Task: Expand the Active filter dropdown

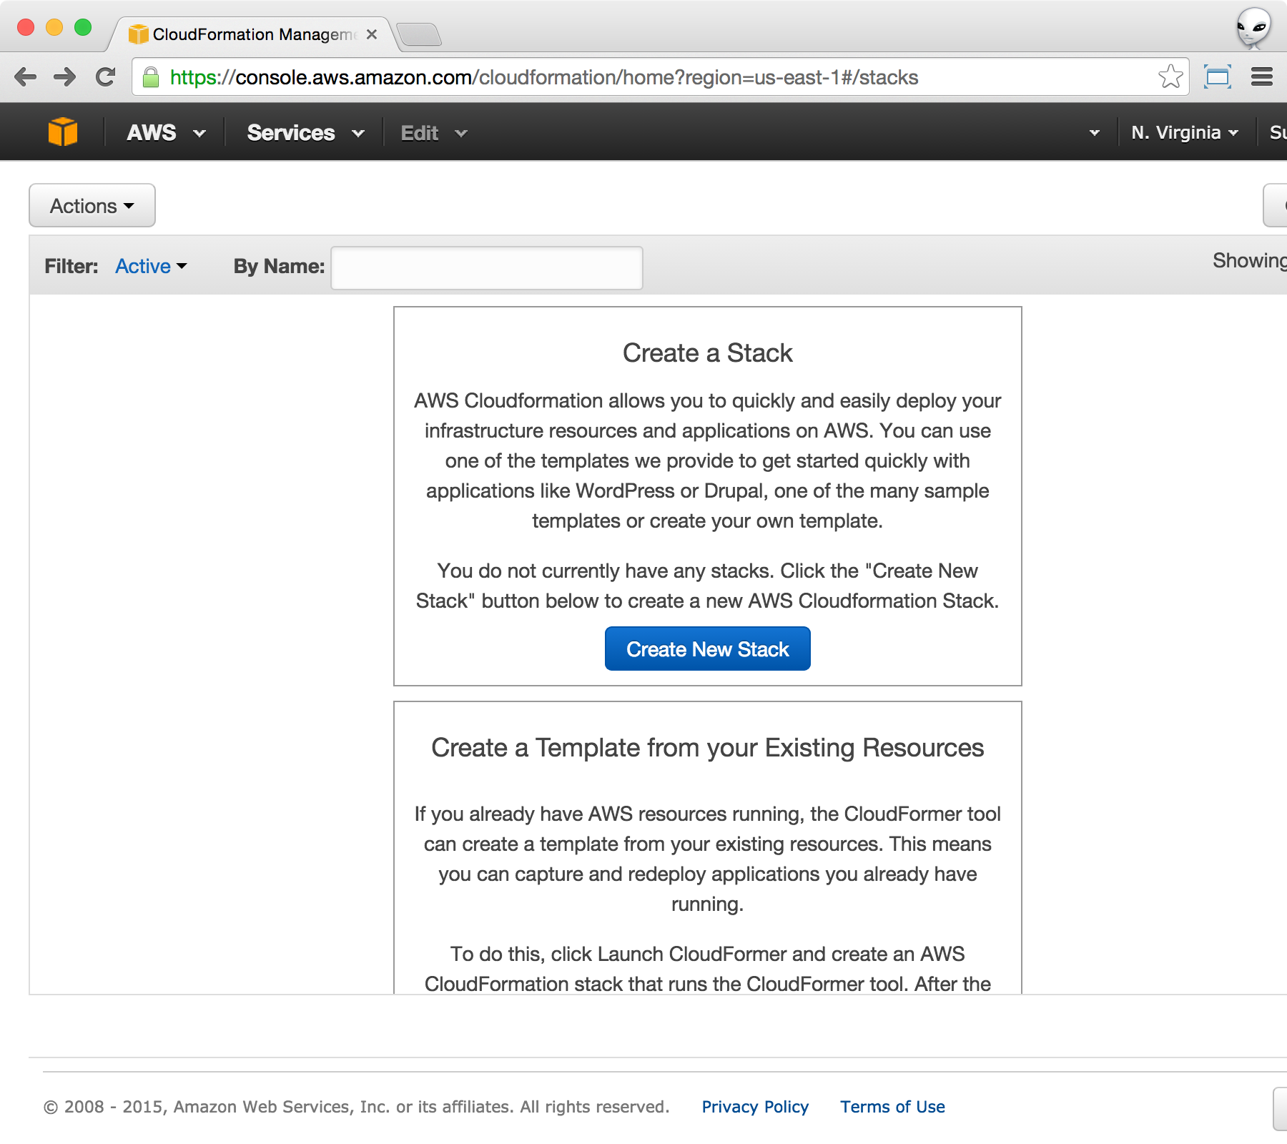Action: [151, 266]
